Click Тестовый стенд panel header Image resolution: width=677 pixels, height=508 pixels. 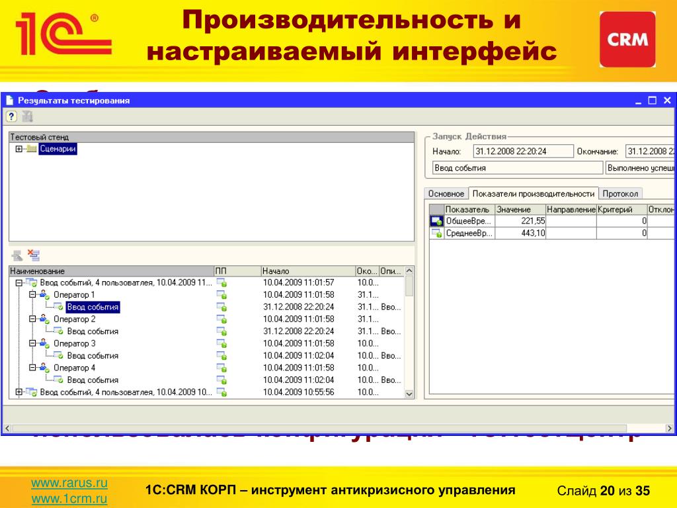click(212, 137)
